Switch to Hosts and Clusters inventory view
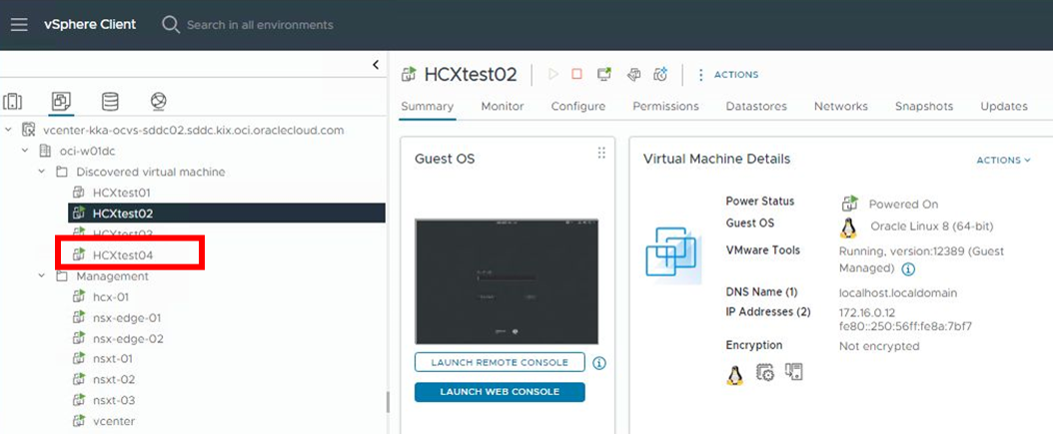 point(12,101)
